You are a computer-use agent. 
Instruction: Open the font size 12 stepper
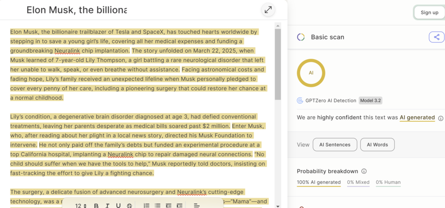tap(81, 206)
